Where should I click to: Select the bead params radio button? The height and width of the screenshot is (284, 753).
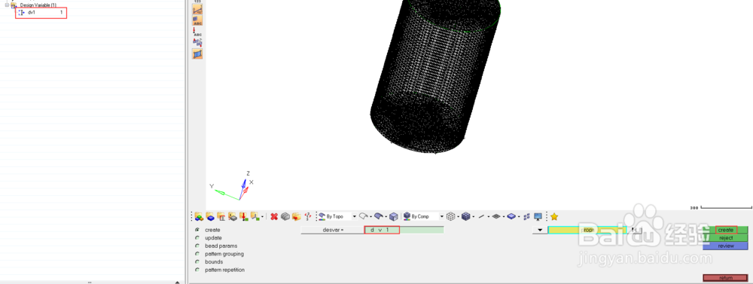[x=197, y=246]
